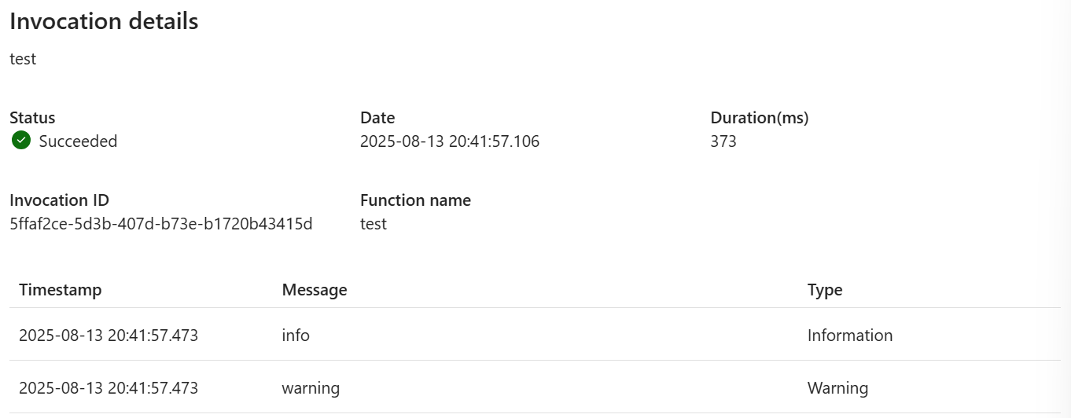Click the Status label
The height and width of the screenshot is (418, 1071).
coord(32,118)
